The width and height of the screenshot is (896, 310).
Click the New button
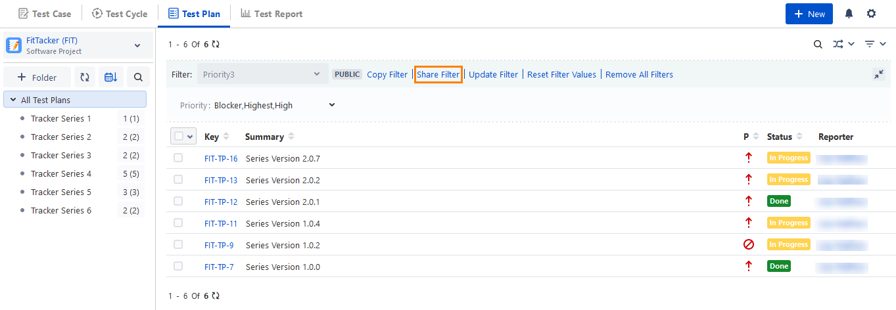[x=809, y=14]
